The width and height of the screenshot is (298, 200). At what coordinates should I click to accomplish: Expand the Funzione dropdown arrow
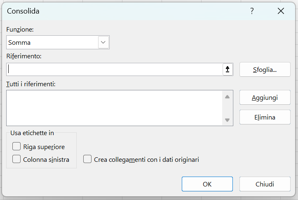103,42
